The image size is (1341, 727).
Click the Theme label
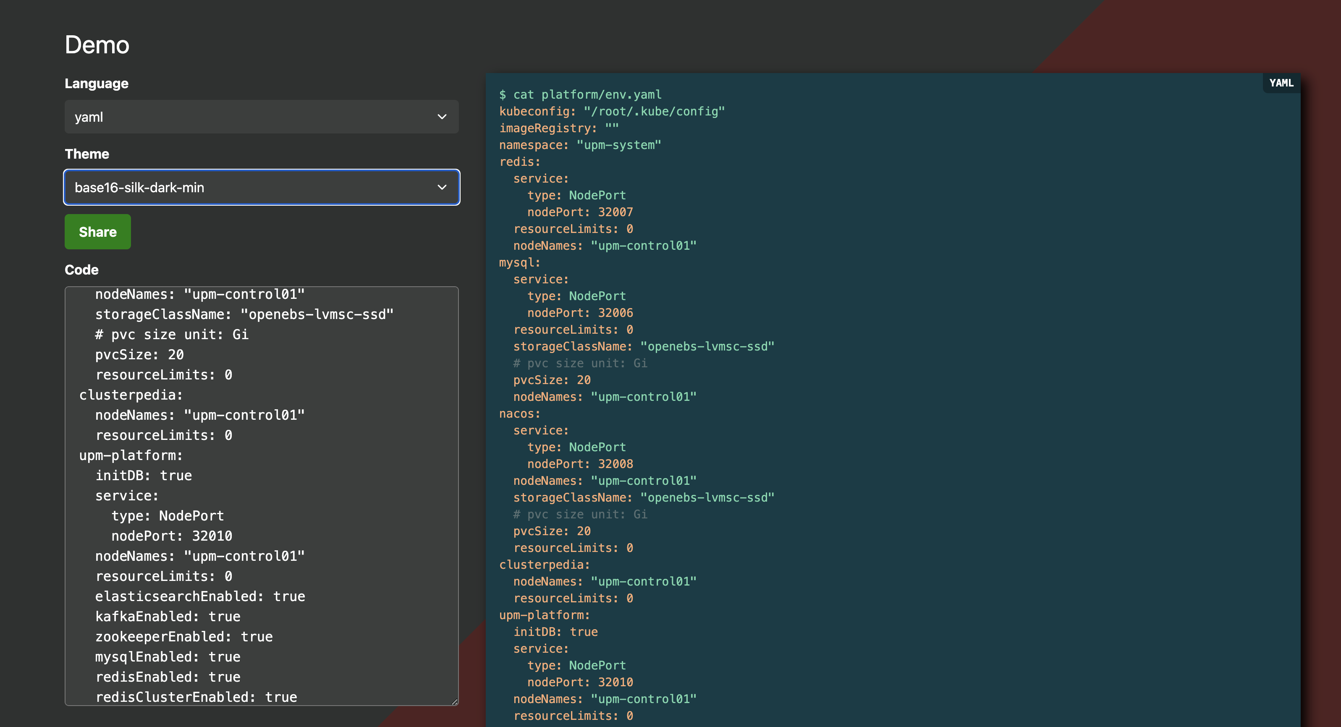[x=87, y=154]
